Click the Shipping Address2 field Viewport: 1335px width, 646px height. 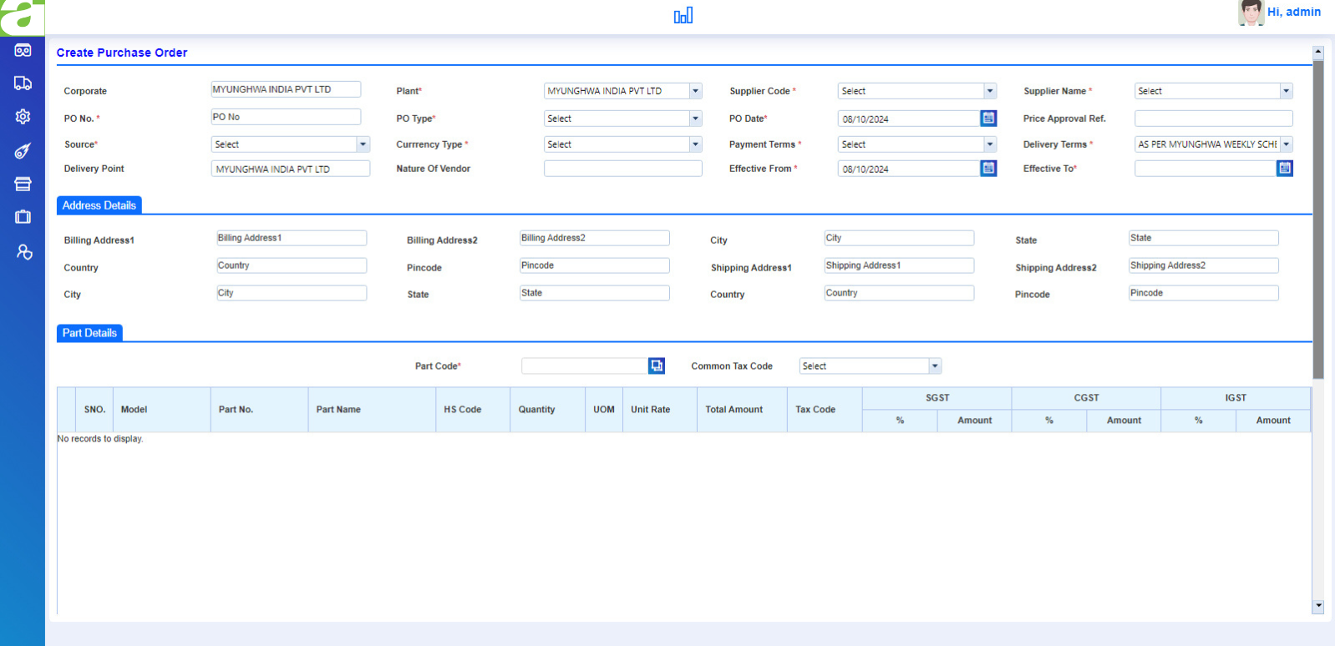pos(1204,265)
